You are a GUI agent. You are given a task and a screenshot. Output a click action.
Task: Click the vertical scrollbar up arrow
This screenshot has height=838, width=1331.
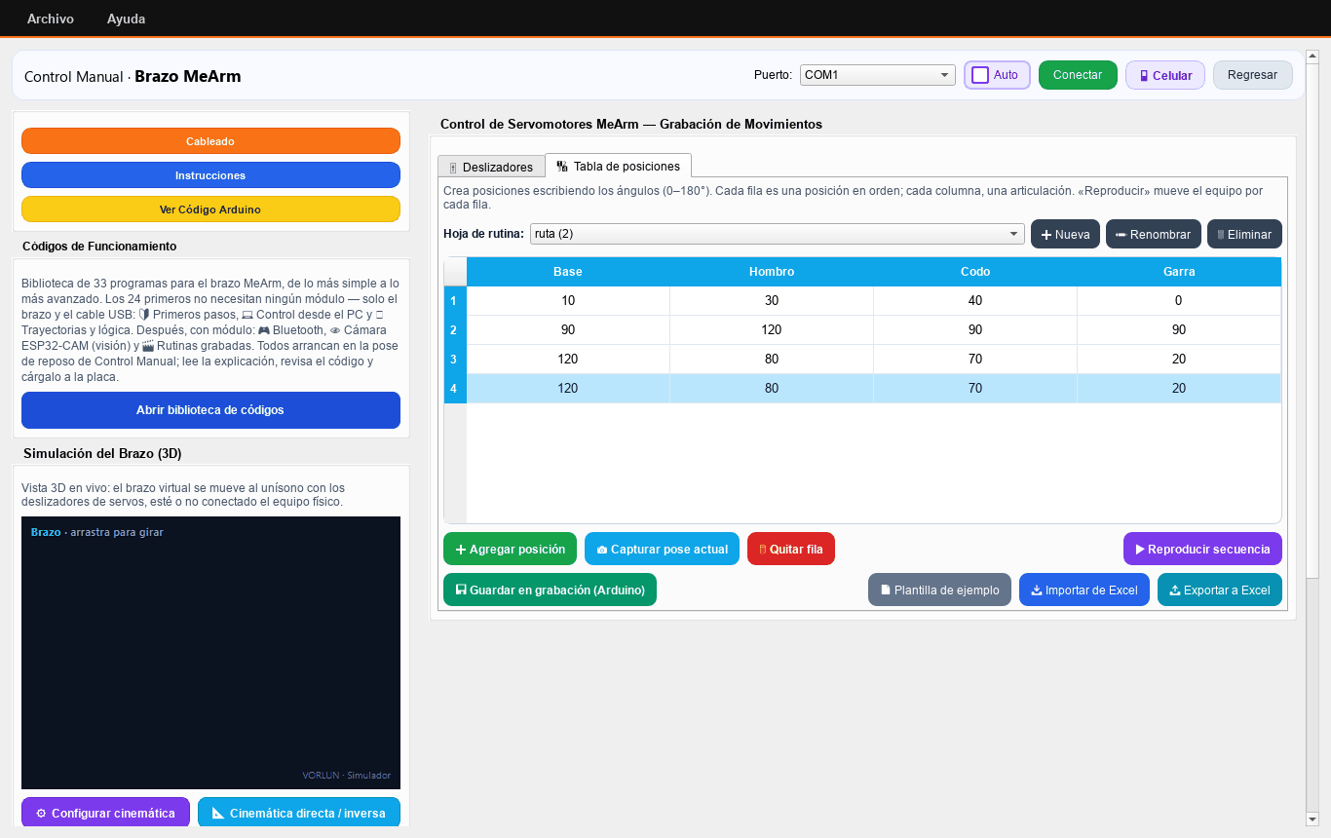point(1312,56)
